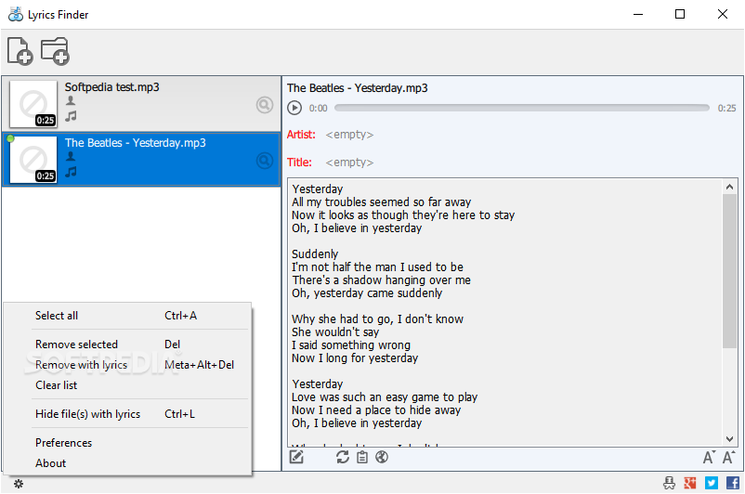Minimize the Lyrics Finder window
Screen dimensions: 745x494
638,14
